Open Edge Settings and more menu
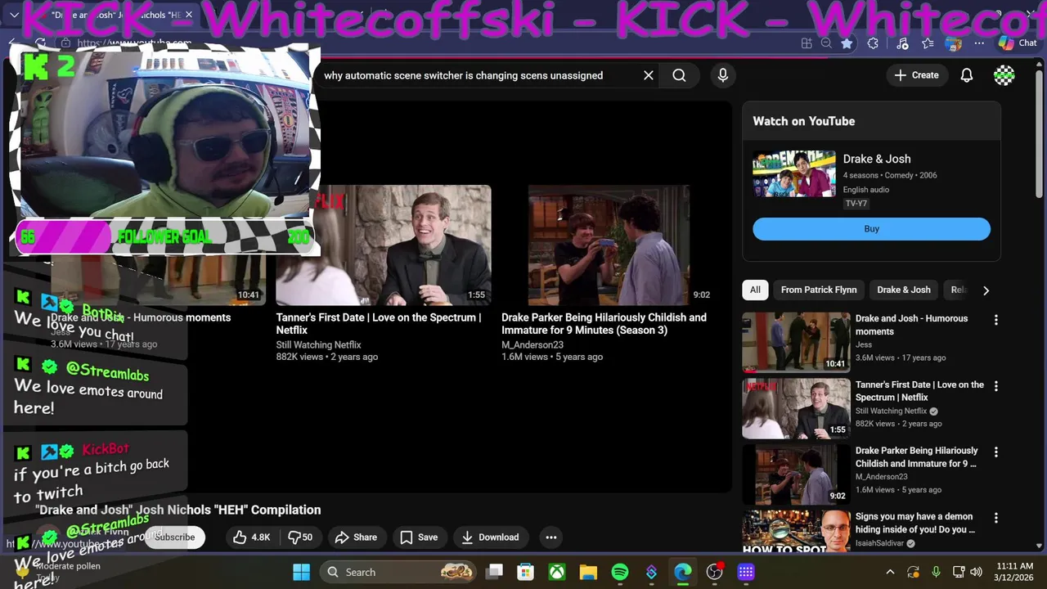1047x589 pixels. click(979, 43)
